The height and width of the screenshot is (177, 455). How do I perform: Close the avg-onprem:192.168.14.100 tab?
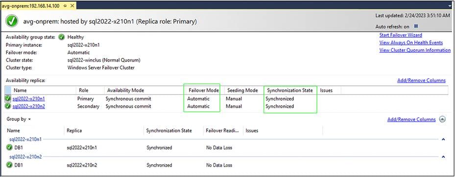pyautogui.click(x=72, y=6)
